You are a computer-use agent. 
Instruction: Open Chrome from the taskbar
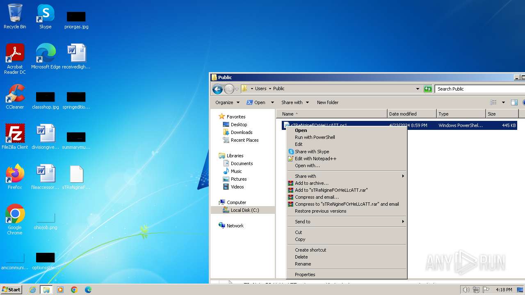pos(74,290)
